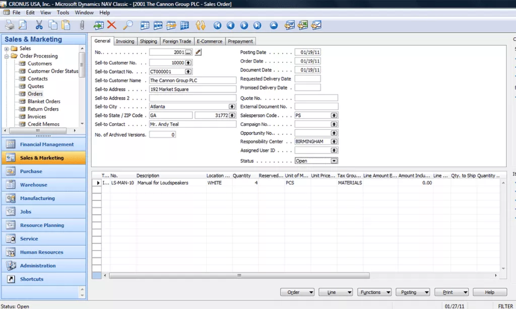Switch to the E-Commerce tab
516x309 pixels.
pyautogui.click(x=209, y=41)
